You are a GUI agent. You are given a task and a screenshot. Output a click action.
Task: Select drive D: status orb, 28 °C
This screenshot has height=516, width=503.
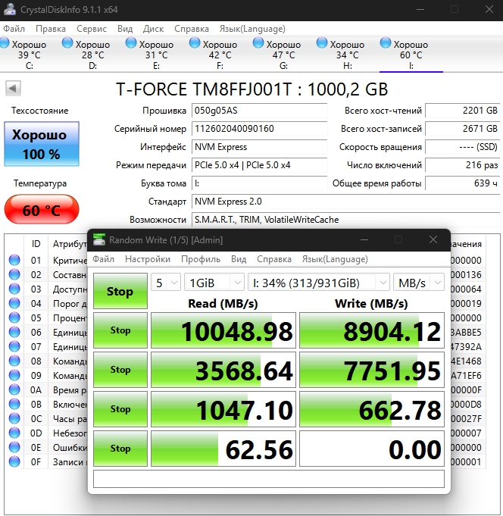pos(67,42)
